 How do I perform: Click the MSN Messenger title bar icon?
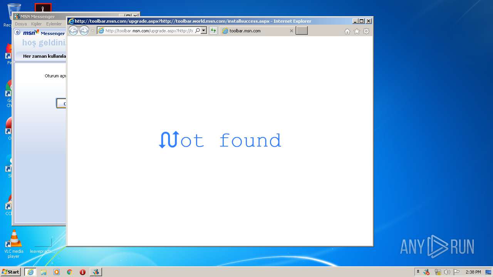(17, 17)
